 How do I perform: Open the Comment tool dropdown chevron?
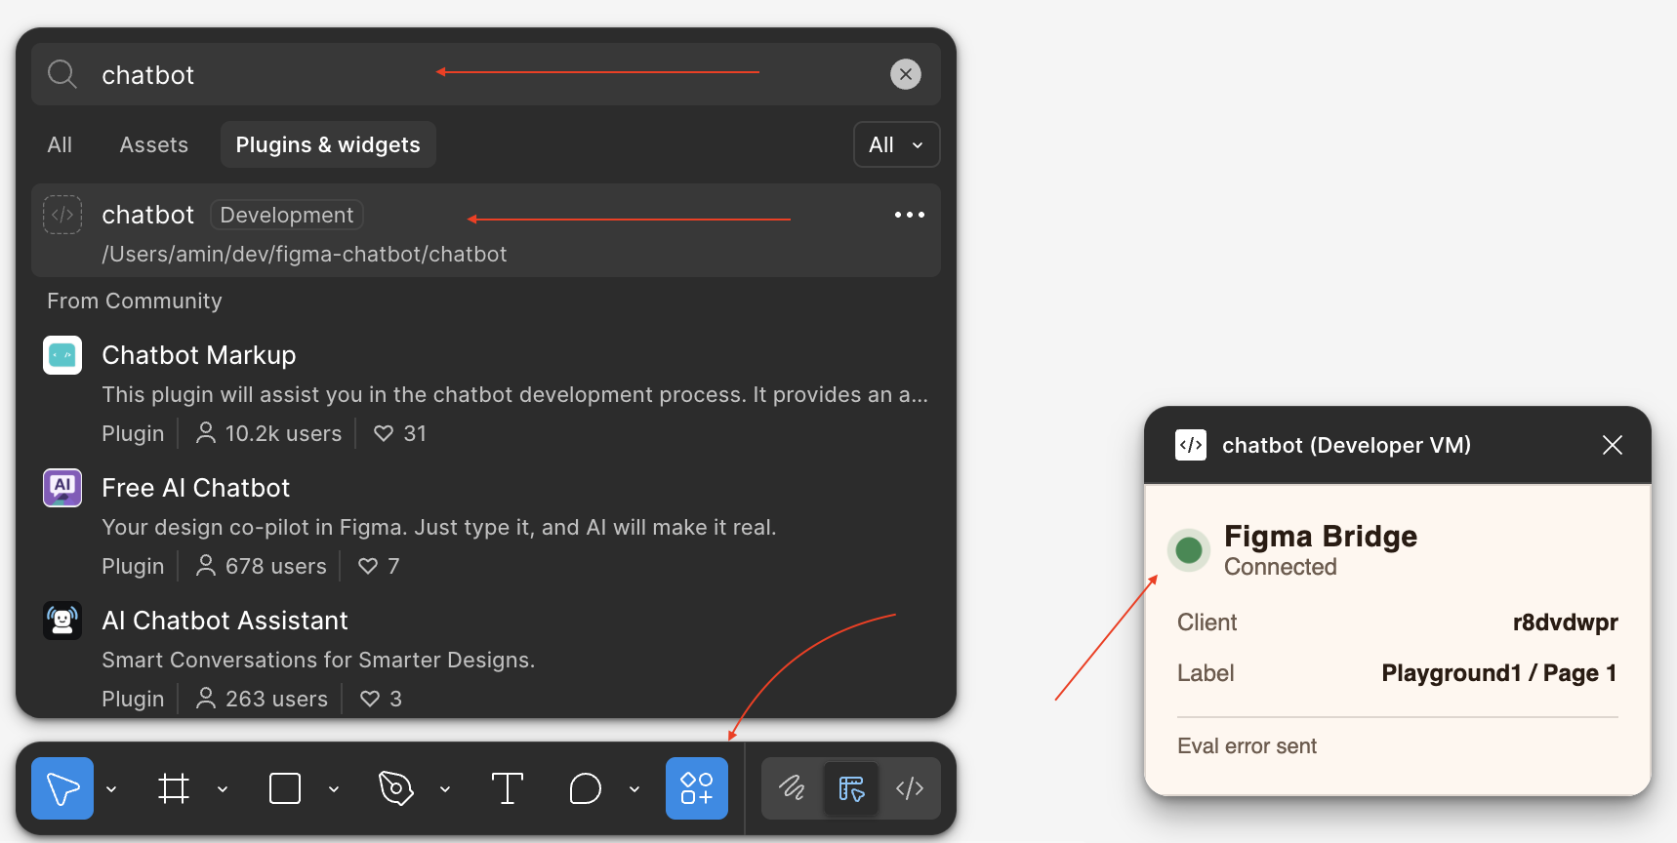pyautogui.click(x=634, y=789)
